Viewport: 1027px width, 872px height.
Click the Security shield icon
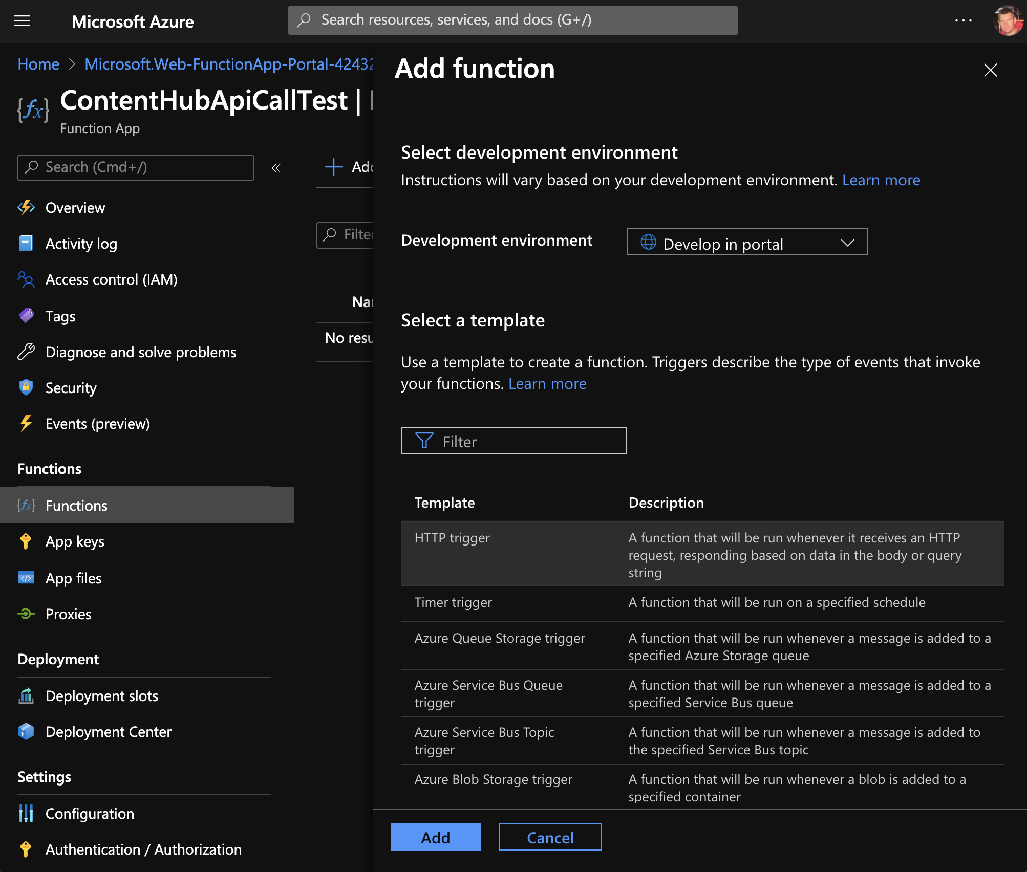click(26, 387)
